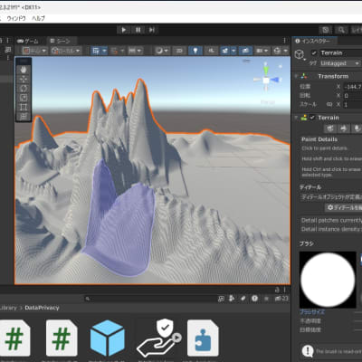The width and height of the screenshot is (362, 362).
Task: Edit the Position X value -144.7
Action: pos(352,87)
